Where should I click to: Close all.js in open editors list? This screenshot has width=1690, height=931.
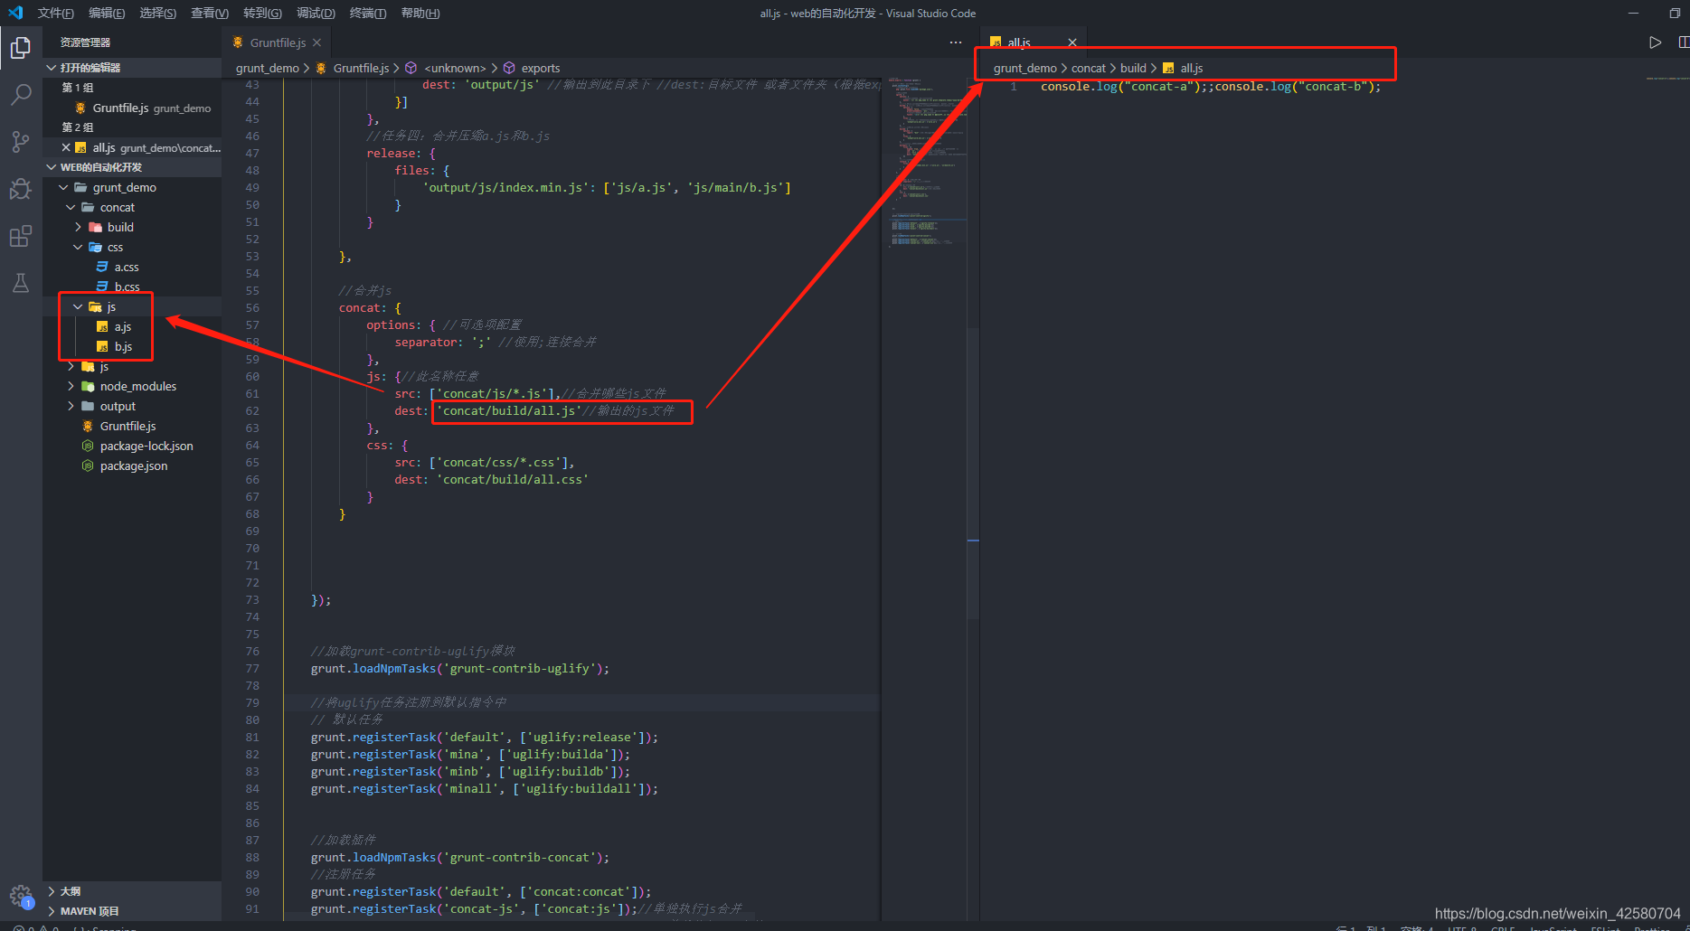66,147
